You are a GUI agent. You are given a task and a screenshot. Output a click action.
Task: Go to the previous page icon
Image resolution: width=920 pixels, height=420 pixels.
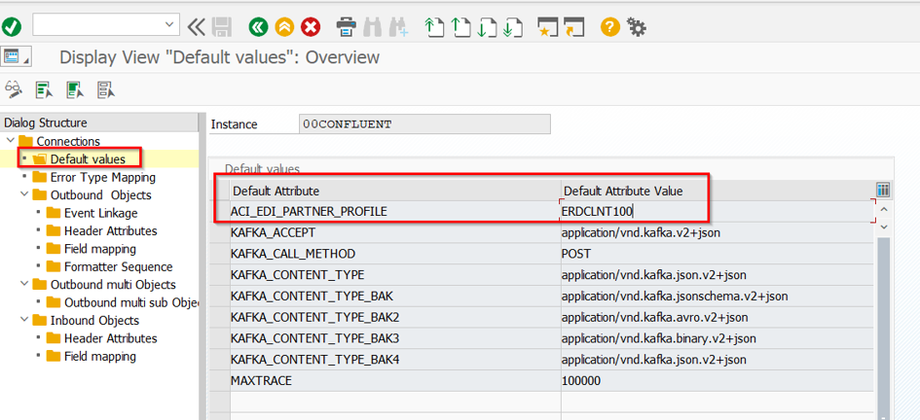[x=460, y=27]
